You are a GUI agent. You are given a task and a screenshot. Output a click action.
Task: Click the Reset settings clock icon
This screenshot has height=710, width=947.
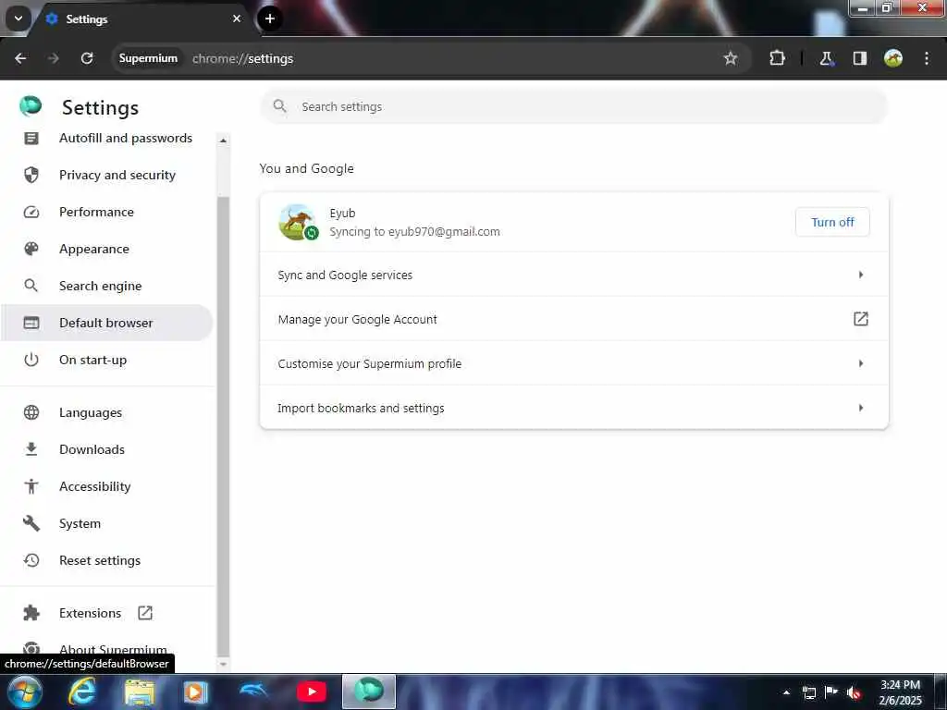(x=31, y=560)
